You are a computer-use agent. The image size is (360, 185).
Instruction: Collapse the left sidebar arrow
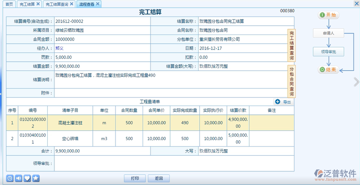click(1, 94)
